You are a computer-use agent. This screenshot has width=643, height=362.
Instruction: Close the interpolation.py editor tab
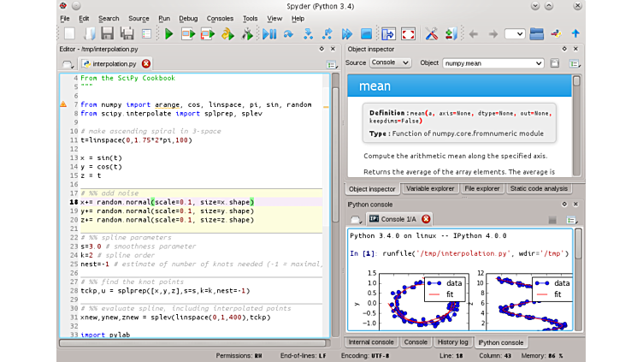(x=146, y=63)
